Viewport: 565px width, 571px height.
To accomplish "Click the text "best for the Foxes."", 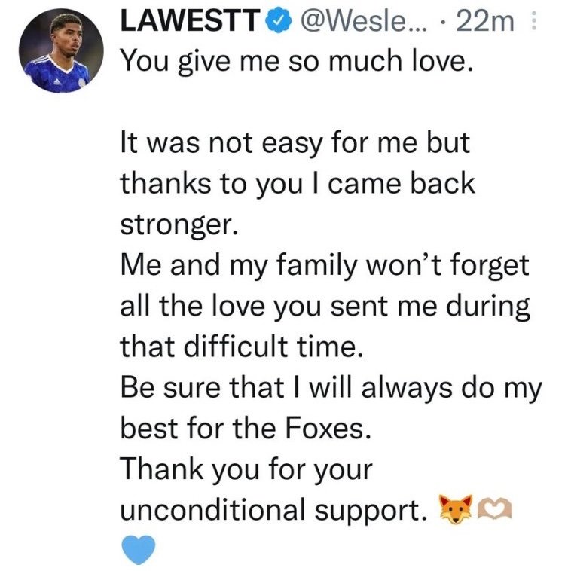I will 246,428.
